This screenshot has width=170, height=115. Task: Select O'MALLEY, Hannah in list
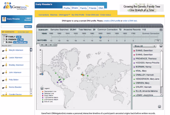(x=146, y=75)
